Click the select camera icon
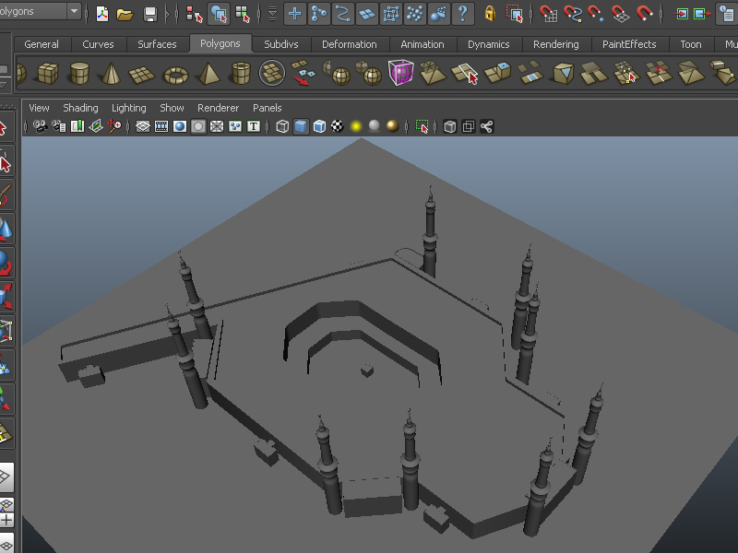 tap(40, 126)
